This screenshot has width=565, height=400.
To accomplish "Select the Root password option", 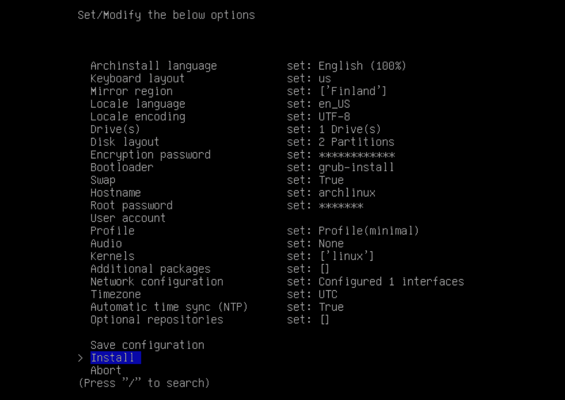I will pyautogui.click(x=131, y=206).
